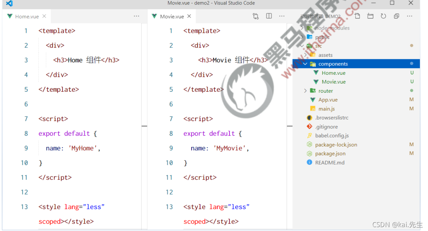Switch to the Movie.vue editor tab
428x231 pixels.
pos(171,16)
